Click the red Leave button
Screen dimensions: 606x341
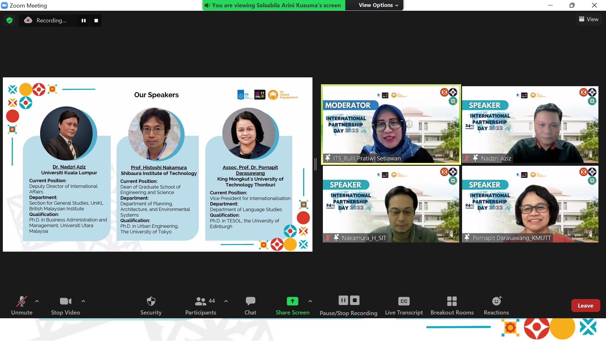click(x=585, y=305)
